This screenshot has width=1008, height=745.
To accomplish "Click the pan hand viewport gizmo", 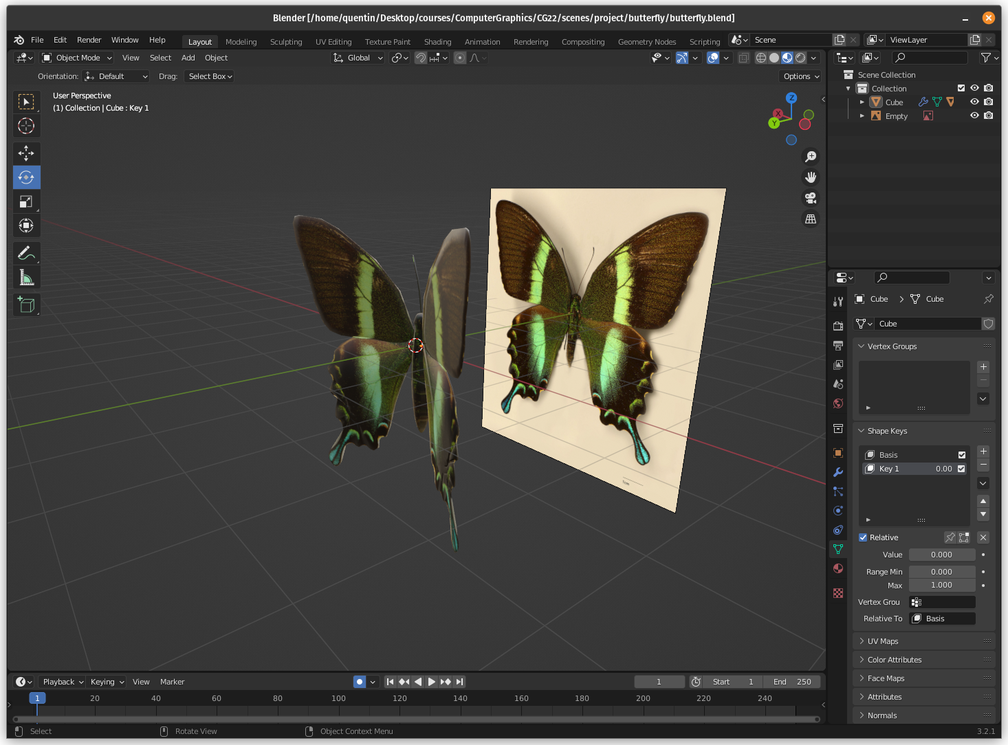I will point(811,177).
